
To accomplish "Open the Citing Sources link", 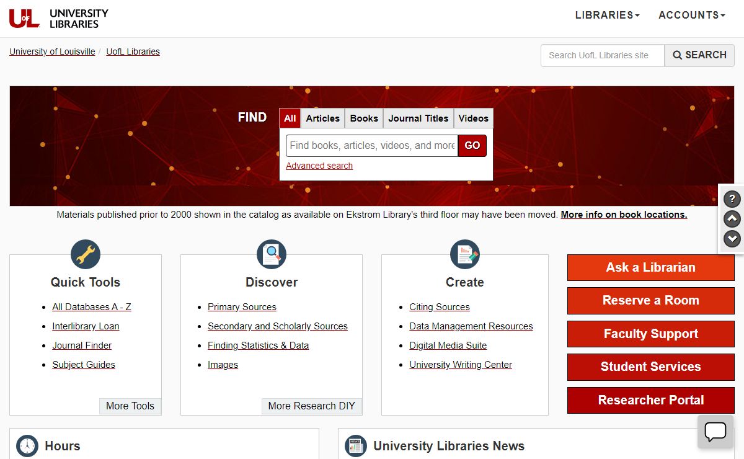I will pyautogui.click(x=440, y=307).
